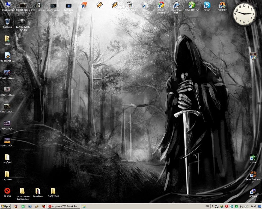
Task: Launch the UT2004 shortcut
Action: [253, 193]
